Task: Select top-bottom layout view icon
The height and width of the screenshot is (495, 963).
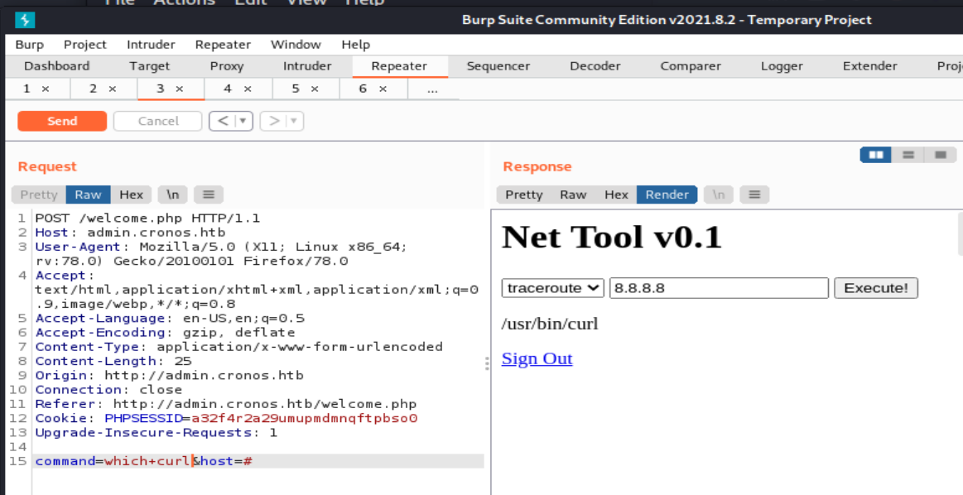Action: click(908, 155)
